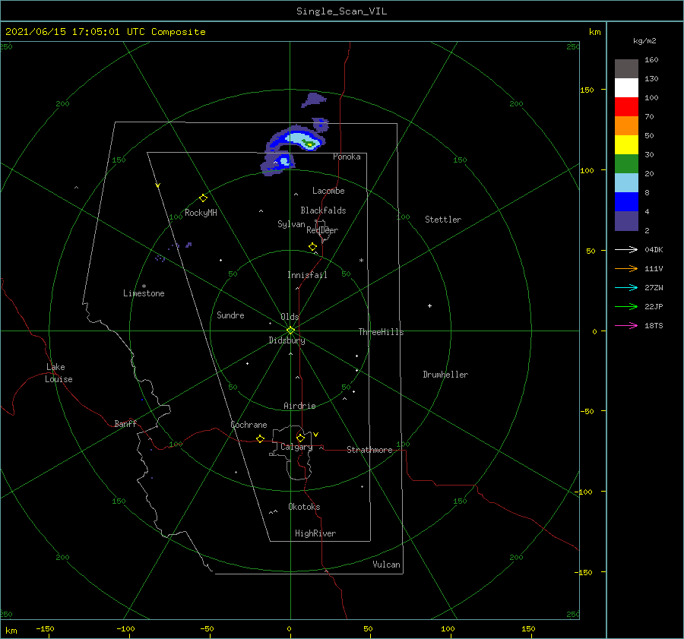Click the Lake Louise label
This screenshot has height=639, width=684.
tap(59, 373)
